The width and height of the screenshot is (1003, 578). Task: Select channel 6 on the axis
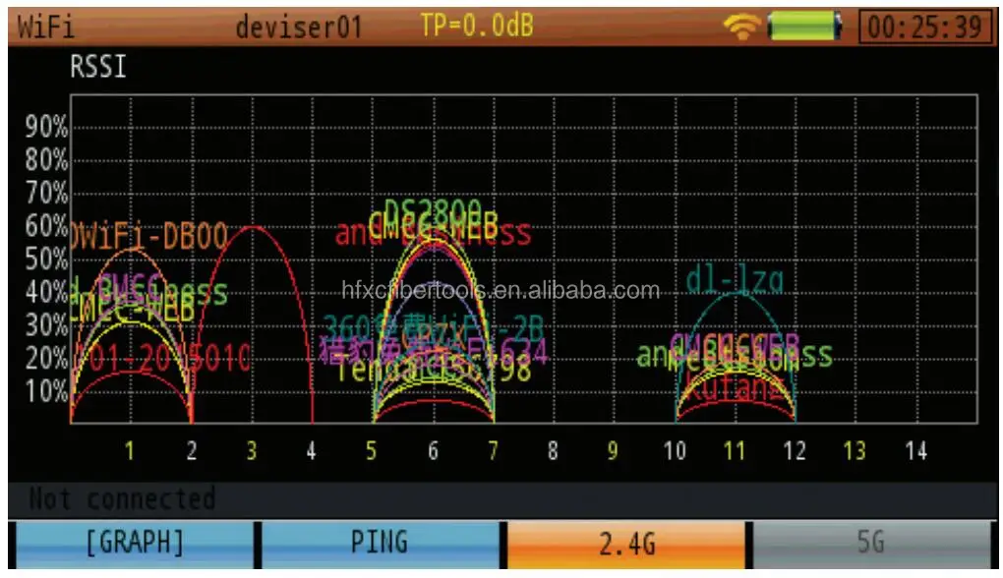433,451
